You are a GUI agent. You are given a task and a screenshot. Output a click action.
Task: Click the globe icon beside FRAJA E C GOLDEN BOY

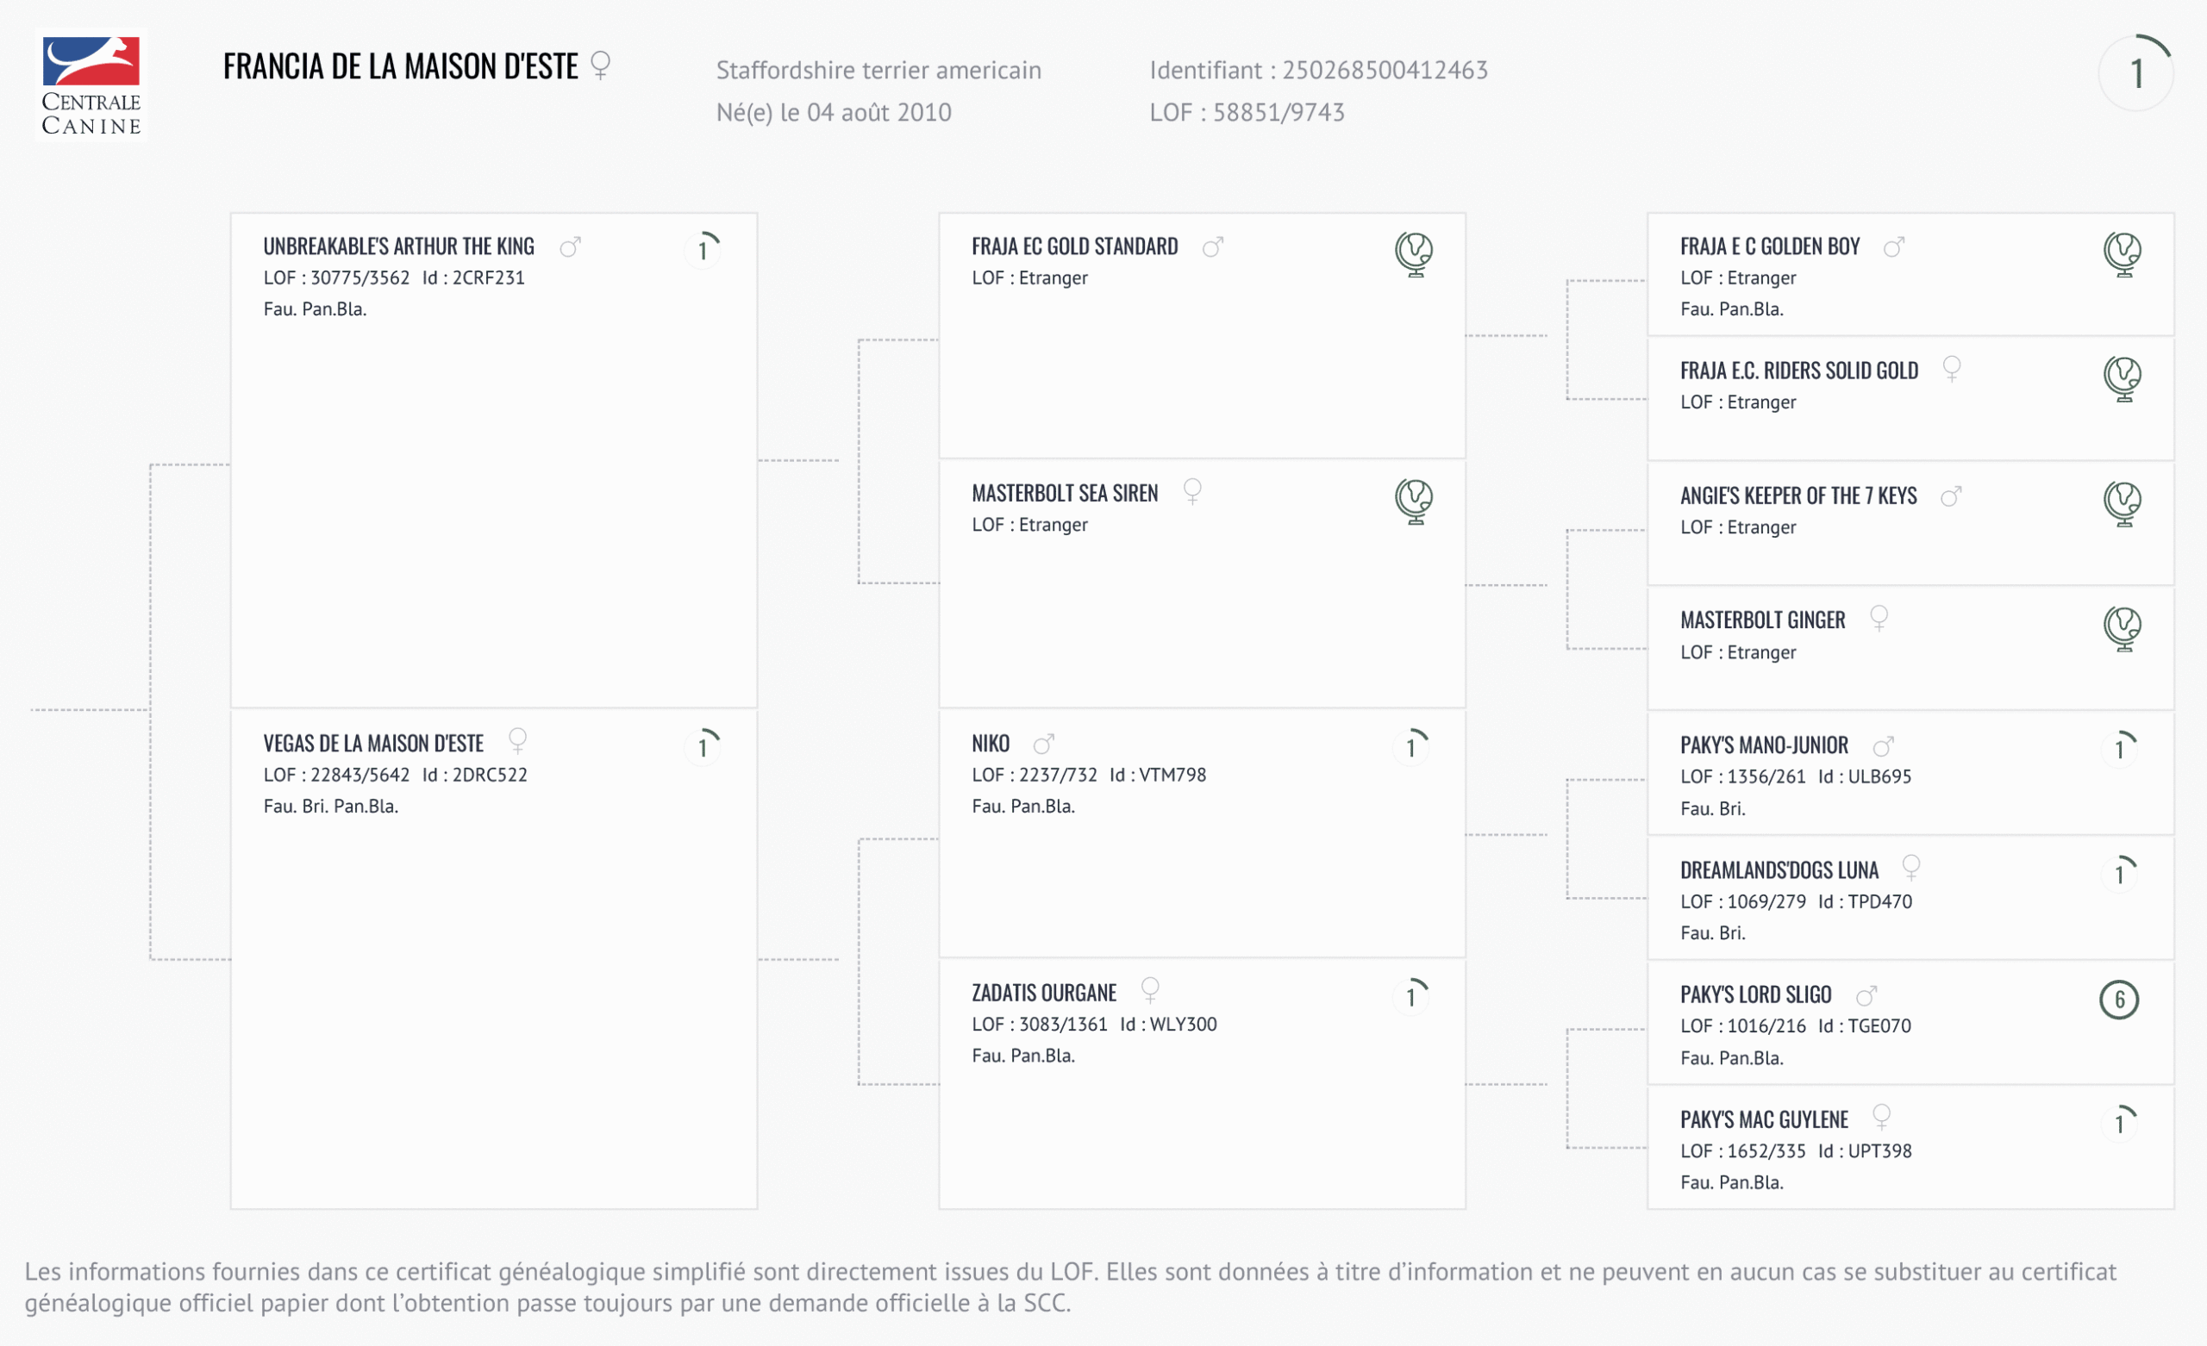pyautogui.click(x=2122, y=253)
